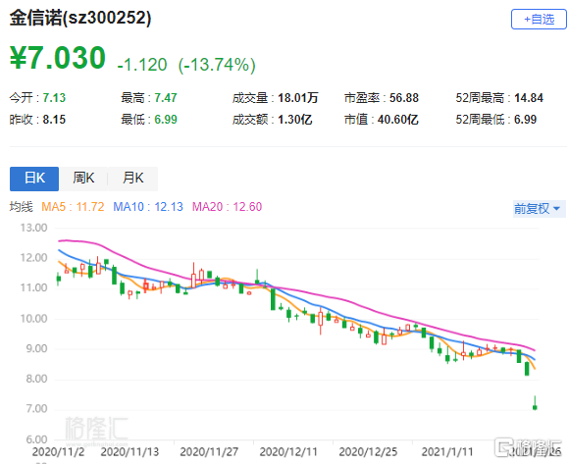The image size is (568, 464).
Task: Click the 2021/1/11 date axis label
Action: (x=447, y=452)
